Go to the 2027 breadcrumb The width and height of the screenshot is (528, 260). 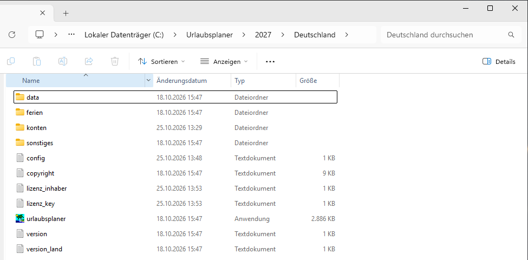[263, 35]
